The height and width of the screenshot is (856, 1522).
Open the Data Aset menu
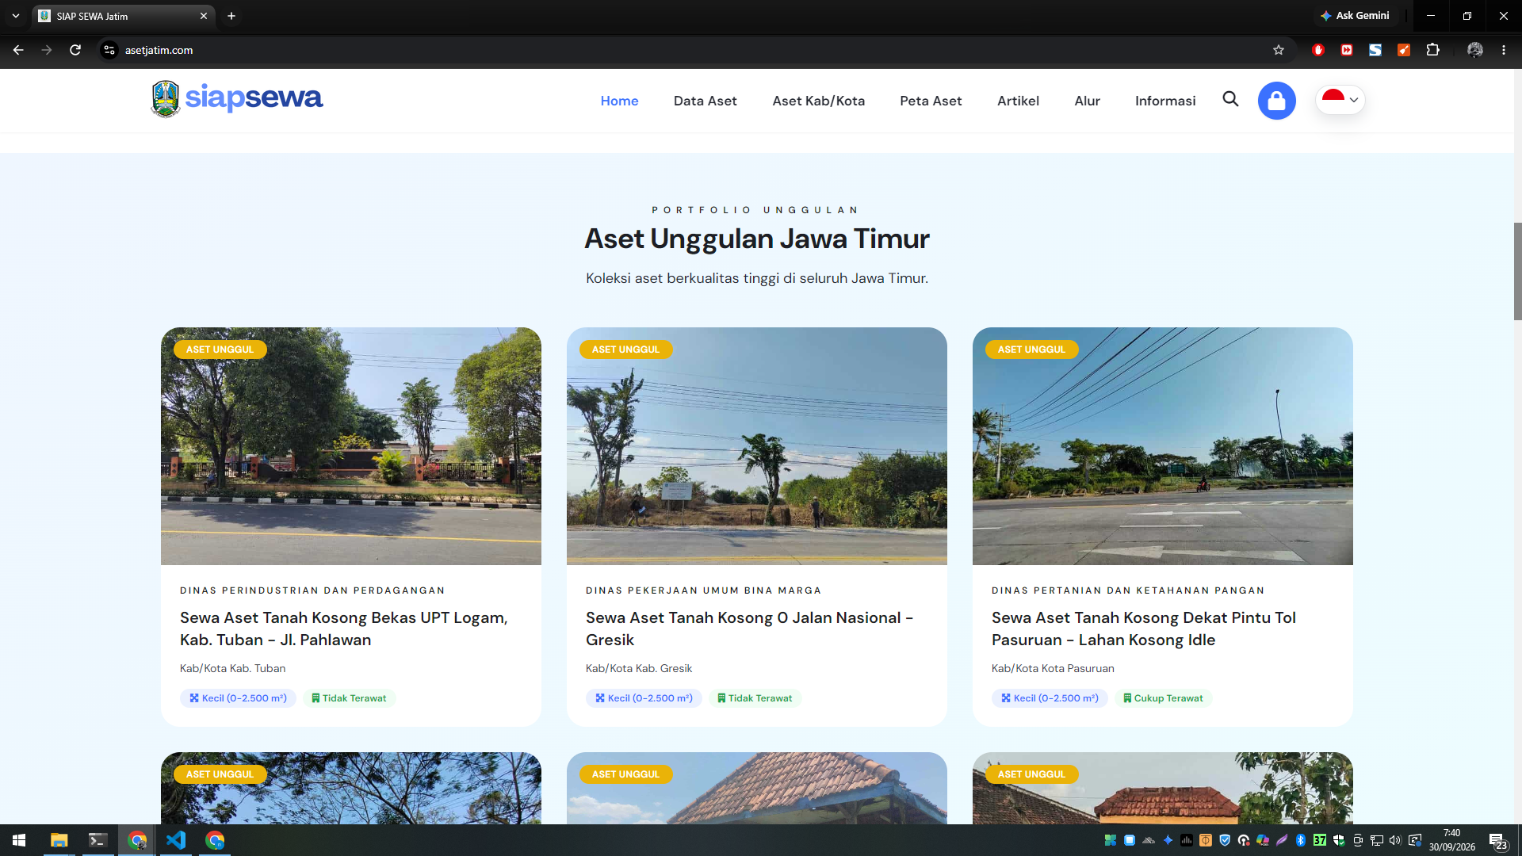(x=705, y=101)
